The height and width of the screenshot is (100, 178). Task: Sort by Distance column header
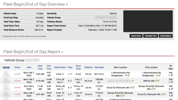[88, 67]
